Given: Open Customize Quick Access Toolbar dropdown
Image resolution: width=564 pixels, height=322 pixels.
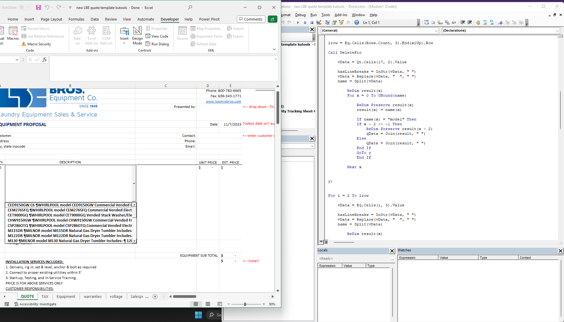Looking at the screenshot, I should [70, 7].
